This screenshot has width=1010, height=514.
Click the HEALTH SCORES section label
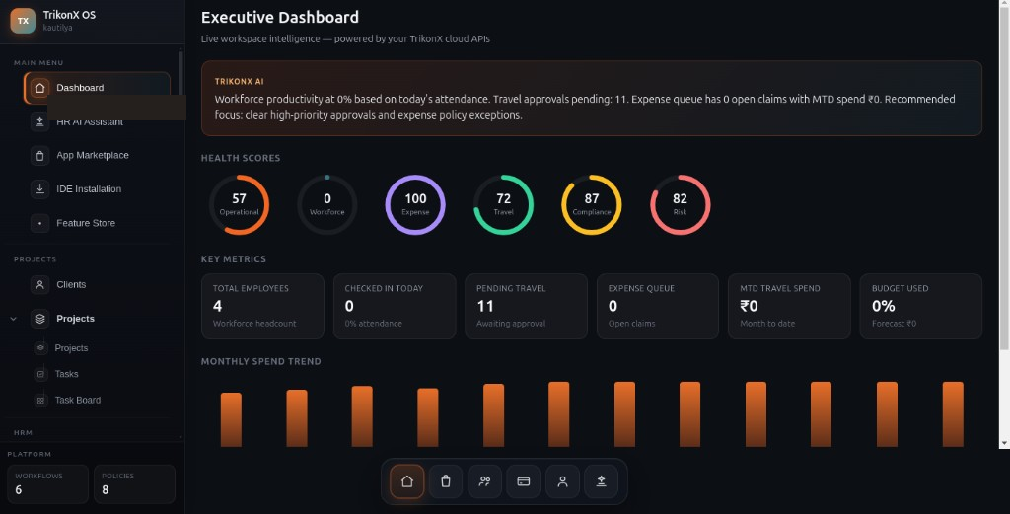241,158
